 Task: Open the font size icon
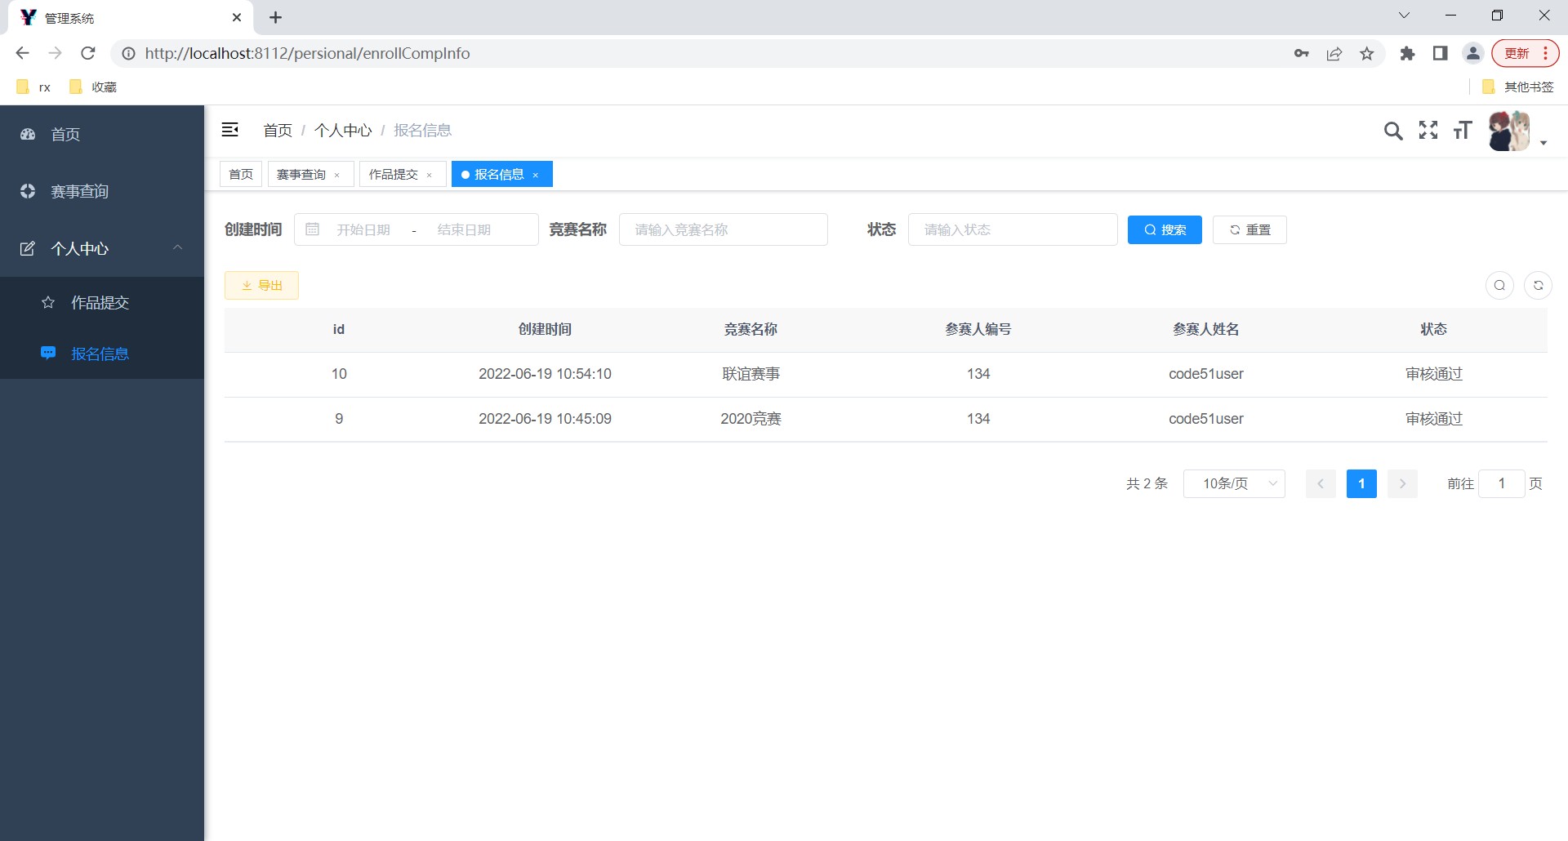pos(1463,131)
